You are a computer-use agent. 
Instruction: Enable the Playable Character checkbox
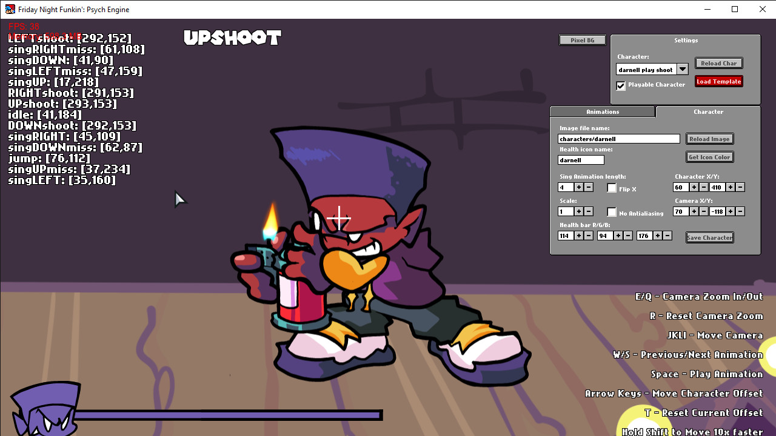pos(621,85)
